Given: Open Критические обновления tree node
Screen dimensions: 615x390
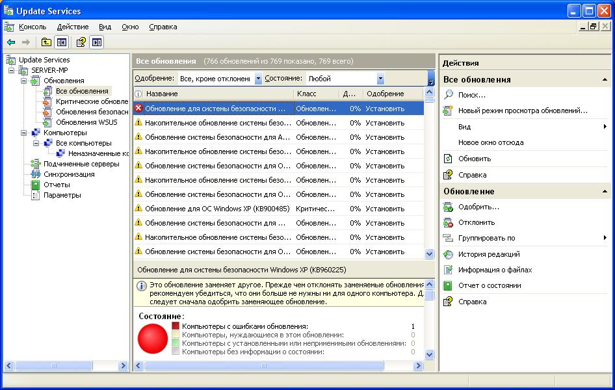Looking at the screenshot, I should coord(92,101).
